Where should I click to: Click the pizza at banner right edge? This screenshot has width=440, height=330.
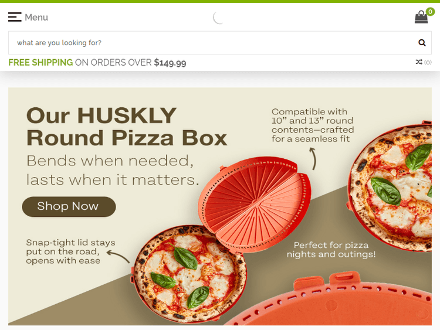(390, 186)
